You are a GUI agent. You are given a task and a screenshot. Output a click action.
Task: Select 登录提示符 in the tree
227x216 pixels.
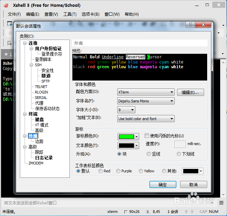pyautogui.click(x=52, y=54)
